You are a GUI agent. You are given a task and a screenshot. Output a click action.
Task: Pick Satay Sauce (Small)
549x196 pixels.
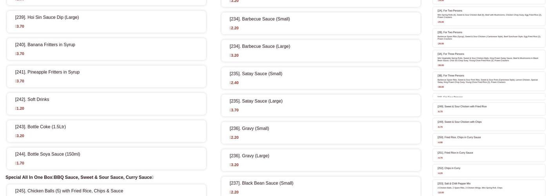[321, 78]
